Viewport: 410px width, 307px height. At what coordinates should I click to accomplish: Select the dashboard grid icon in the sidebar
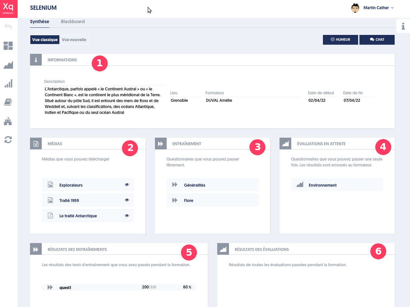pos(8,46)
